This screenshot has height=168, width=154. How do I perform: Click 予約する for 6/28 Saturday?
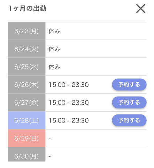point(129,120)
